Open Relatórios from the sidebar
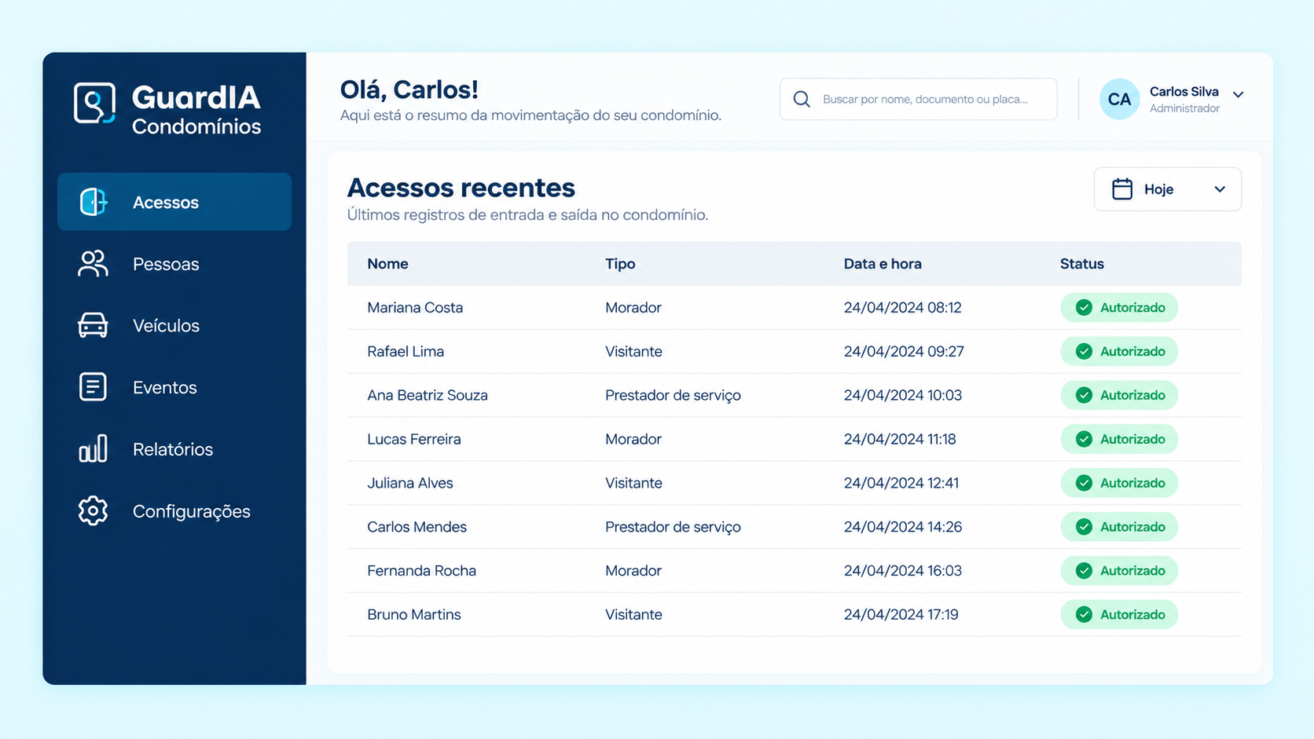The height and width of the screenshot is (739, 1314). click(x=174, y=449)
